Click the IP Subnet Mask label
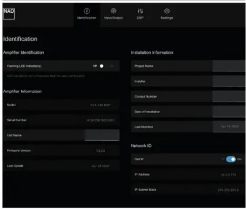This screenshot has height=209, width=246. click(x=145, y=190)
